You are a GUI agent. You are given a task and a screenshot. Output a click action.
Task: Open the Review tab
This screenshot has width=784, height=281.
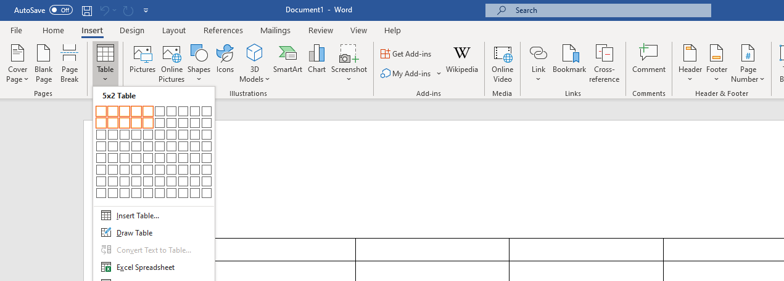coord(321,30)
